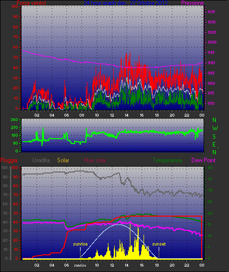Click the compass letter "S" beside the direction chart
The image size is (229, 272).
214,137
